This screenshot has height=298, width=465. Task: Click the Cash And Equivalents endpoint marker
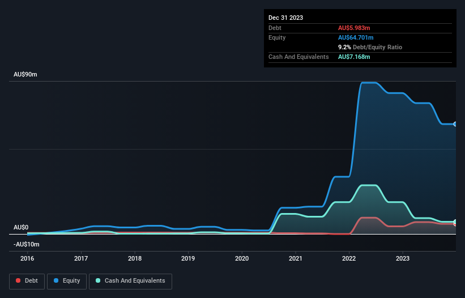click(x=455, y=222)
